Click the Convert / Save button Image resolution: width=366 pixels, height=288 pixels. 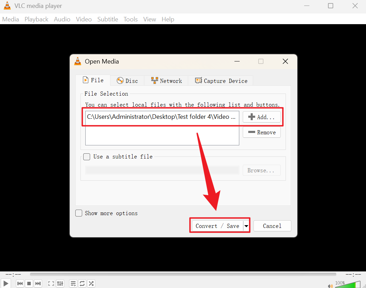217,226
